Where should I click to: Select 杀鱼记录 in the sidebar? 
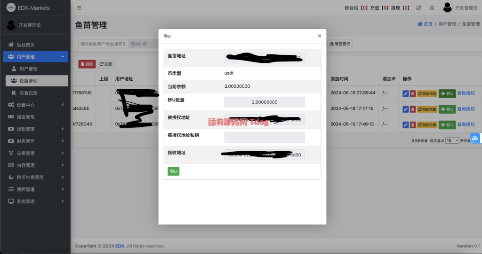tap(28, 93)
